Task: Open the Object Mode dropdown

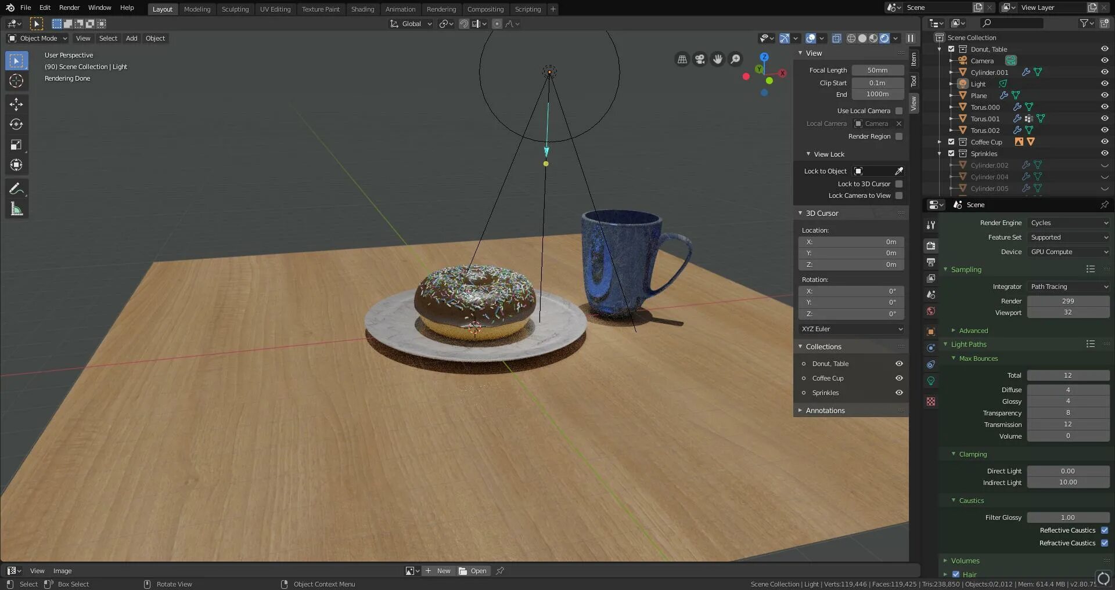Action: (38, 38)
